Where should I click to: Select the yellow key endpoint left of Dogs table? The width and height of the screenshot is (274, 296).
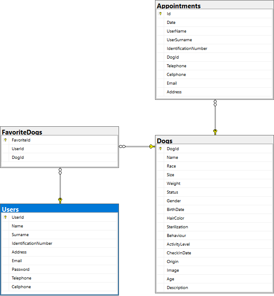[x=152, y=147]
